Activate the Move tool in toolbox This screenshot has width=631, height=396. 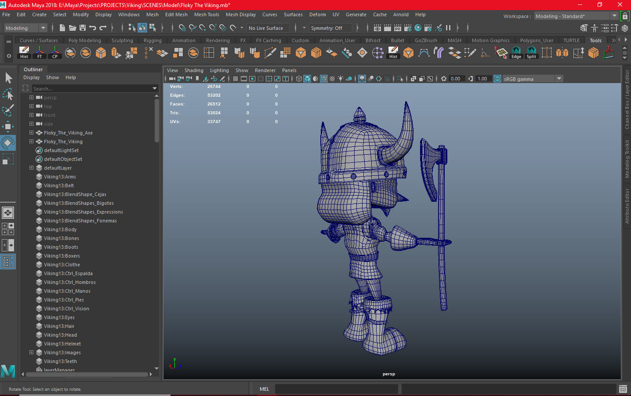coord(8,127)
